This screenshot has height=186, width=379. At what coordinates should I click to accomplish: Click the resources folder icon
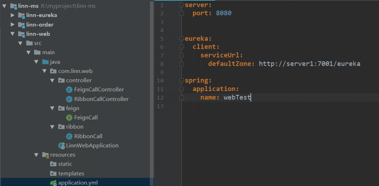click(x=45, y=155)
